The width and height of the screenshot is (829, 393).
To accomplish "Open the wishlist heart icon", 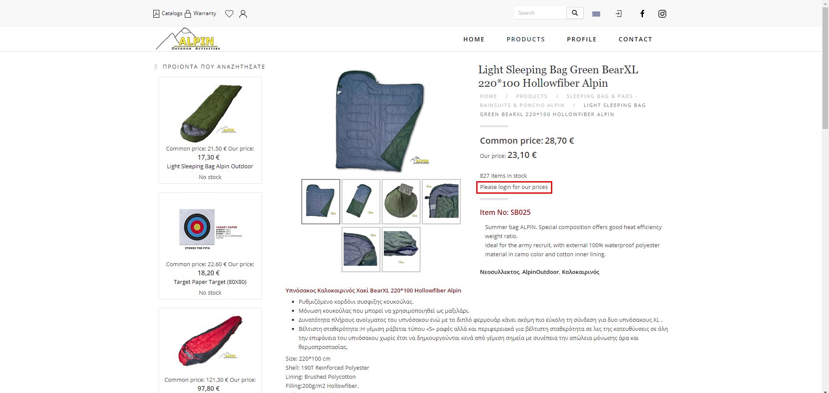I will point(229,14).
